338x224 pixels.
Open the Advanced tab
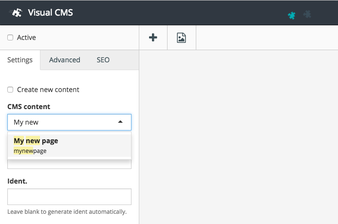pos(64,60)
